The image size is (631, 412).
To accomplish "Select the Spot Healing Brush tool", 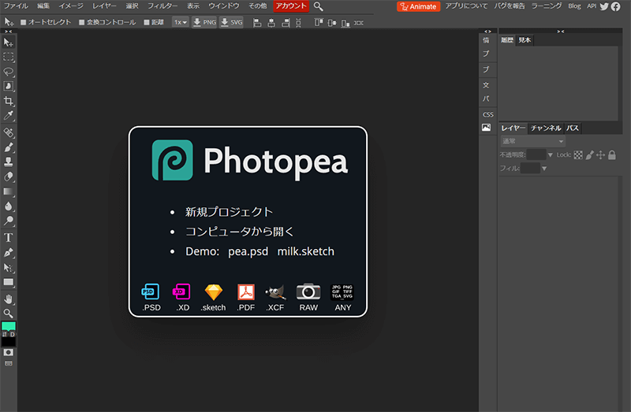I will coord(9,132).
